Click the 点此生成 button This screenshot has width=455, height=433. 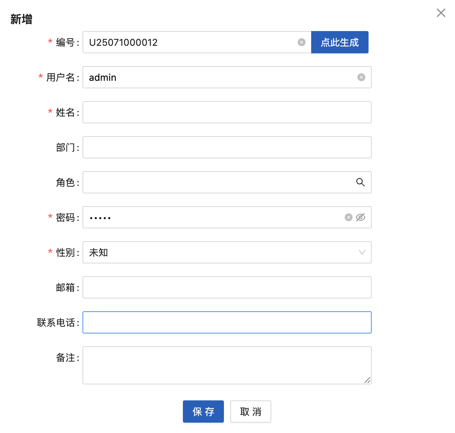339,42
